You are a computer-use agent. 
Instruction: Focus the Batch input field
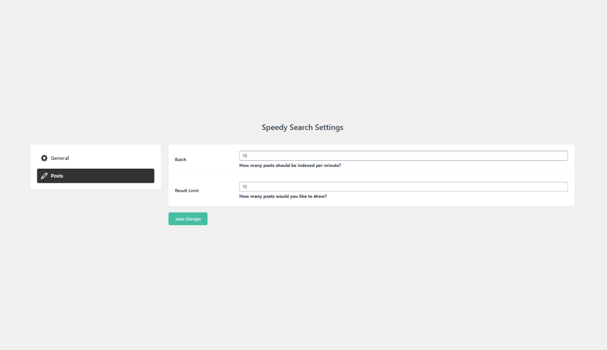coord(403,155)
